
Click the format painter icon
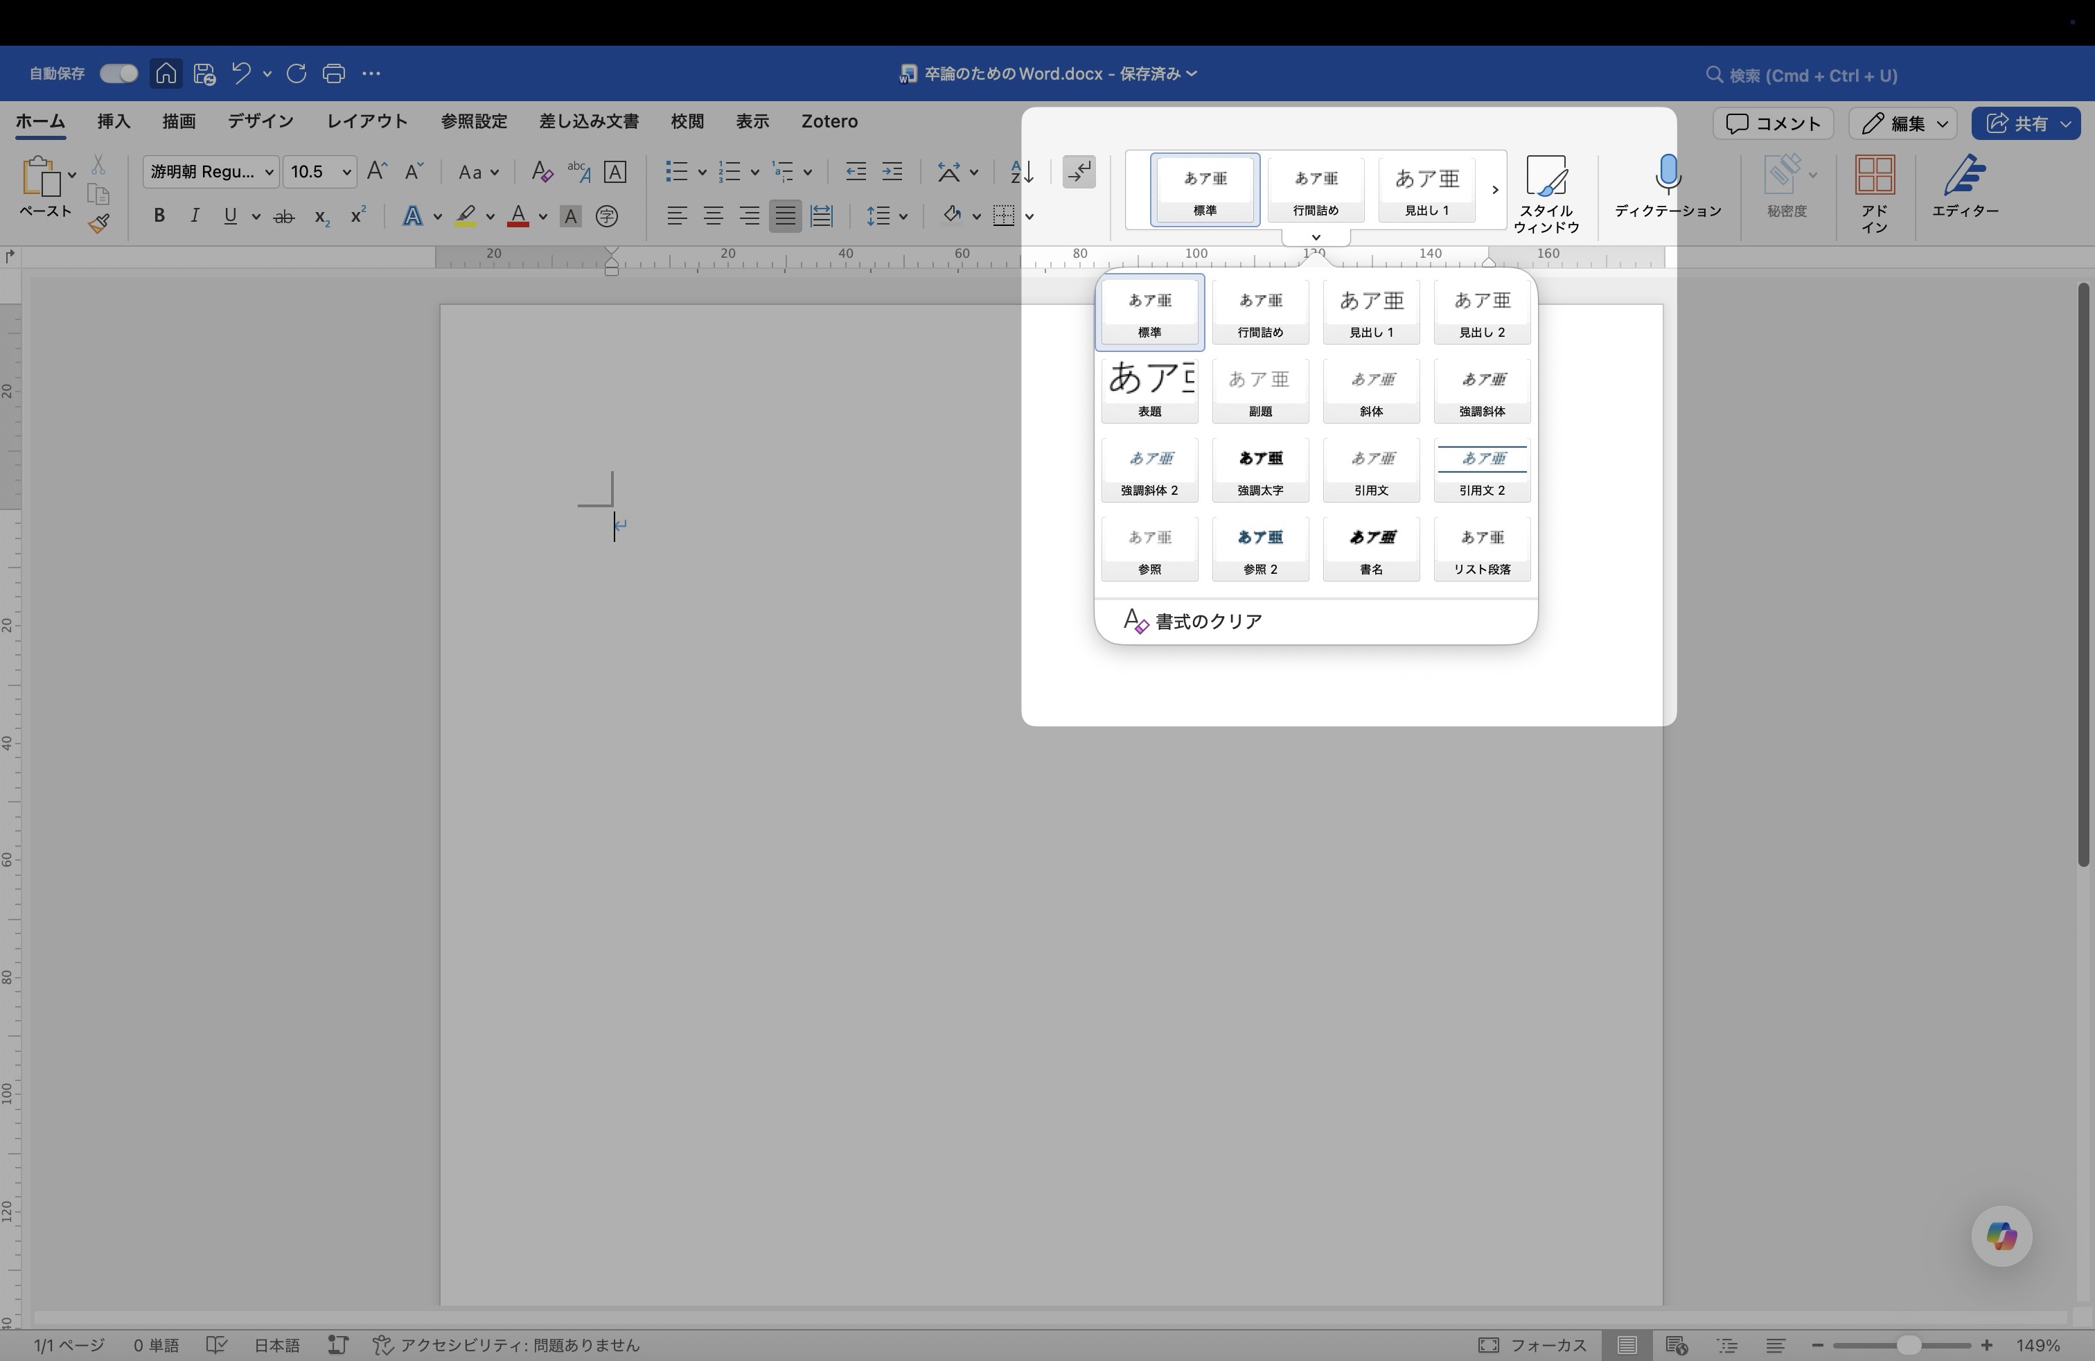tap(100, 222)
